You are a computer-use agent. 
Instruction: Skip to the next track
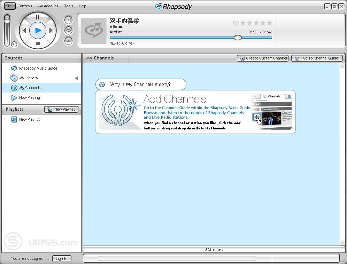pos(51,30)
